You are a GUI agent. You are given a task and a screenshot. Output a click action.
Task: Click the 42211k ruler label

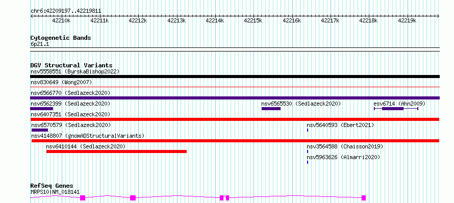pos(99,20)
